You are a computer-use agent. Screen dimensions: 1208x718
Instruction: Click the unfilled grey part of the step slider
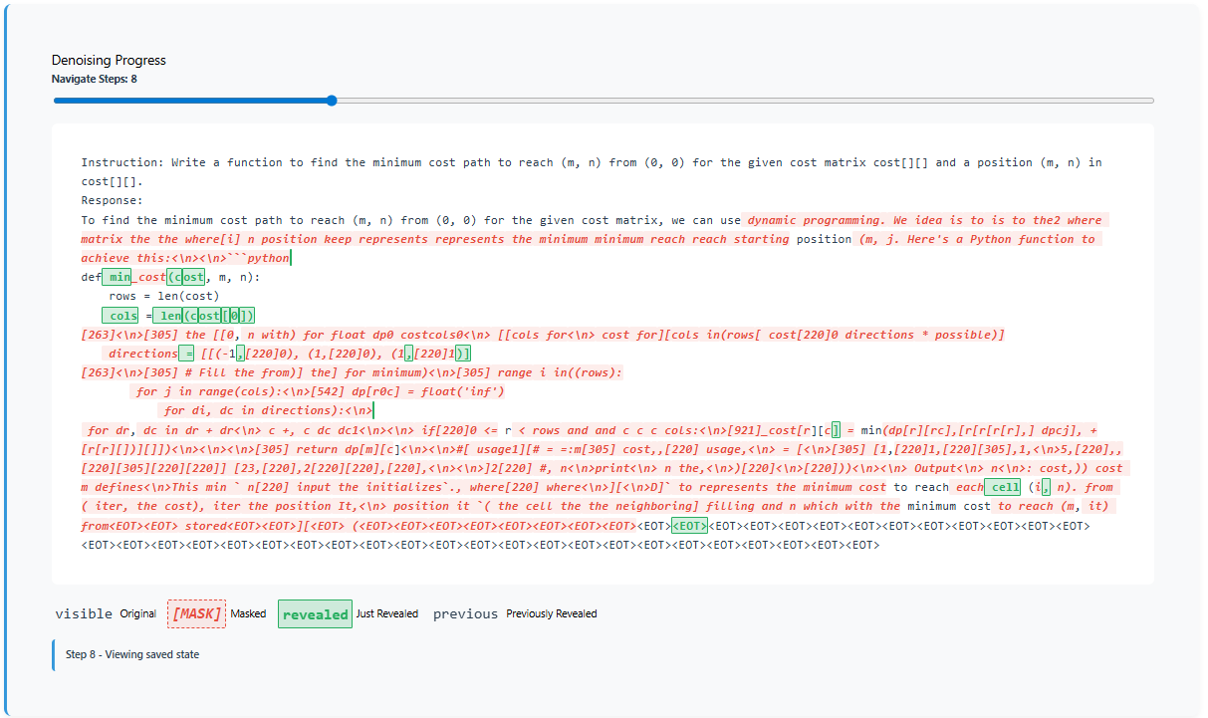tap(745, 101)
